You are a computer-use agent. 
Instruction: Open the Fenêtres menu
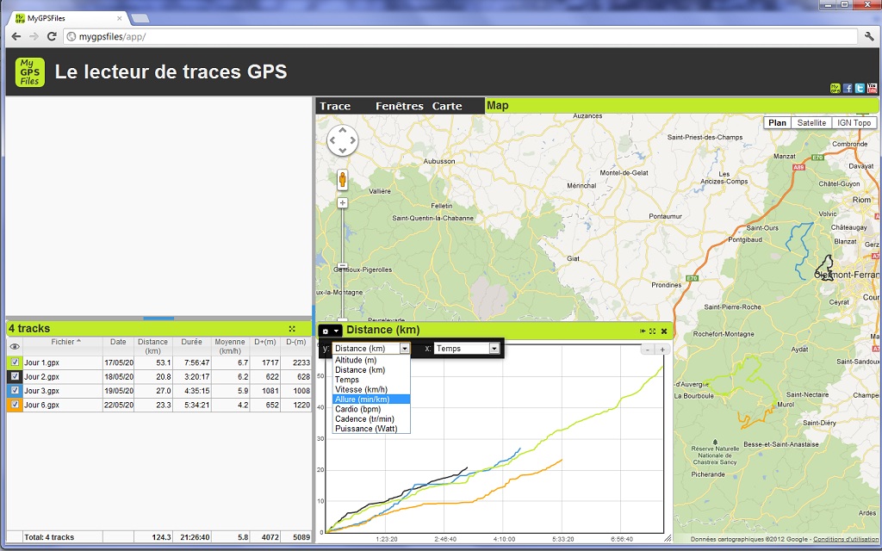pyautogui.click(x=400, y=106)
